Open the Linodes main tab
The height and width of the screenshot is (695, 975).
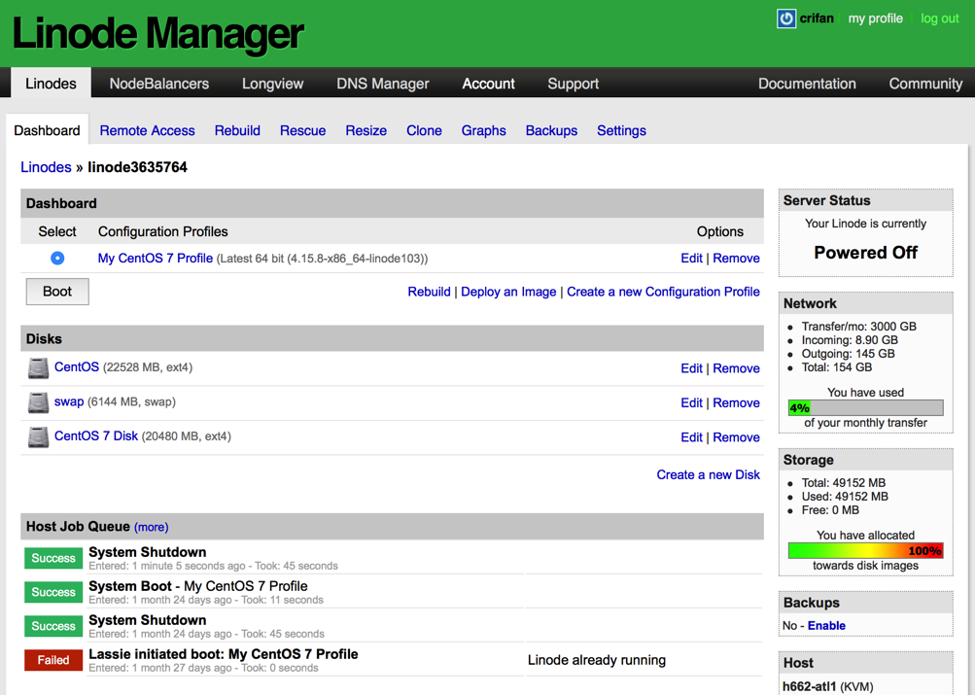51,84
